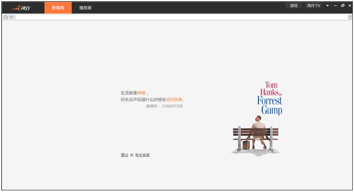
Task: Click the address bar field
Action: point(181,17)
